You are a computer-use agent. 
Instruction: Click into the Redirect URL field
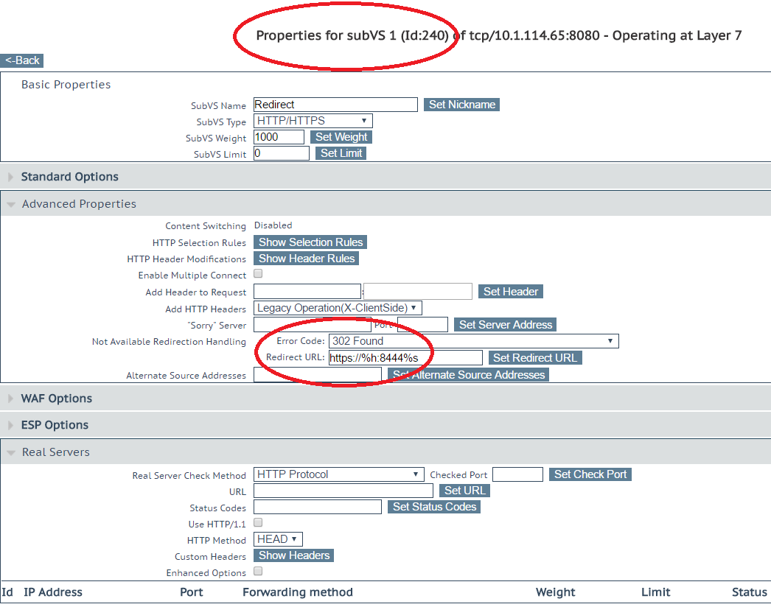pos(405,358)
